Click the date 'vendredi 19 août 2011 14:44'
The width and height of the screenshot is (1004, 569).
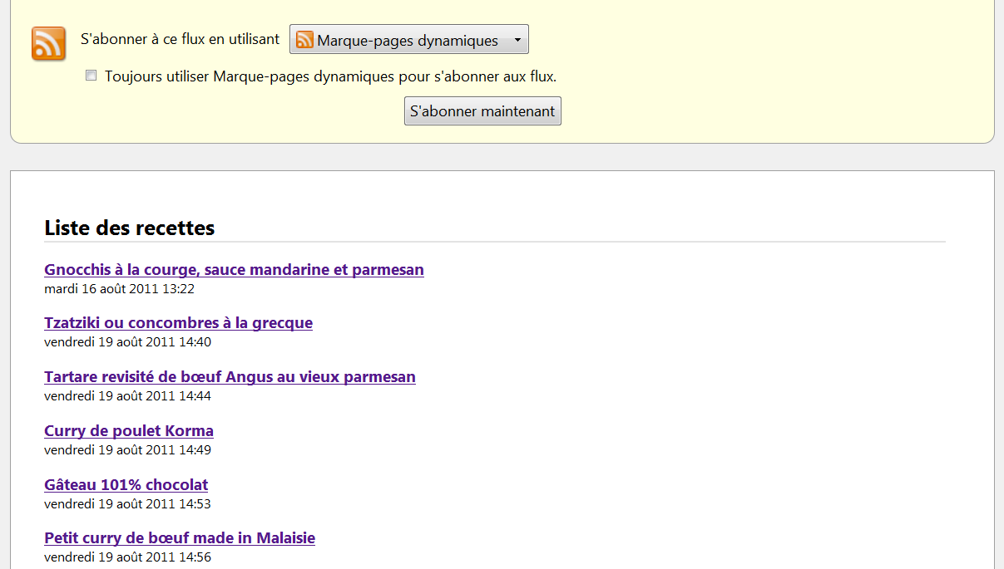point(127,396)
